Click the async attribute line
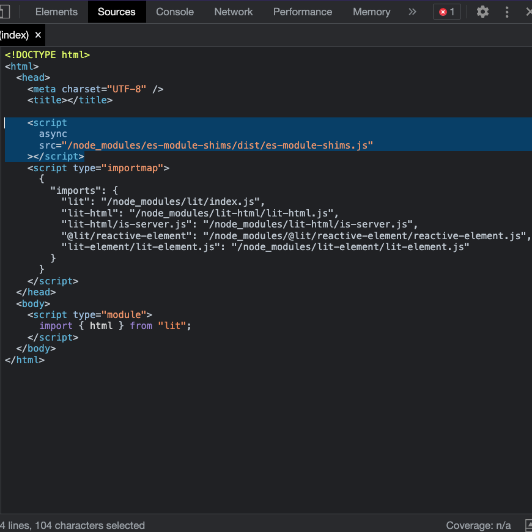 53,134
